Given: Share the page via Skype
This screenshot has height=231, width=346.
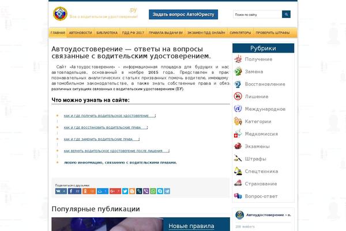Looking at the screenshot, I should [x=160, y=191].
